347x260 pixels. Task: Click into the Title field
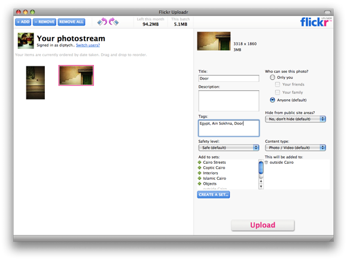pos(229,78)
